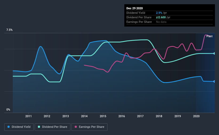Click the zł2.600 dividend per share value
Image resolution: width=219 pixels, height=135 pixels.
pos(161,17)
